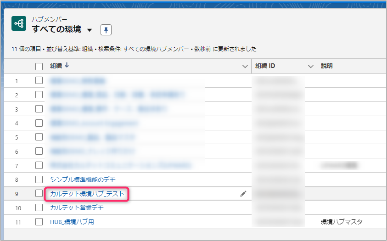Click the sort arrow next to 組織
Viewport: 387px width, 241px height.
pos(67,66)
